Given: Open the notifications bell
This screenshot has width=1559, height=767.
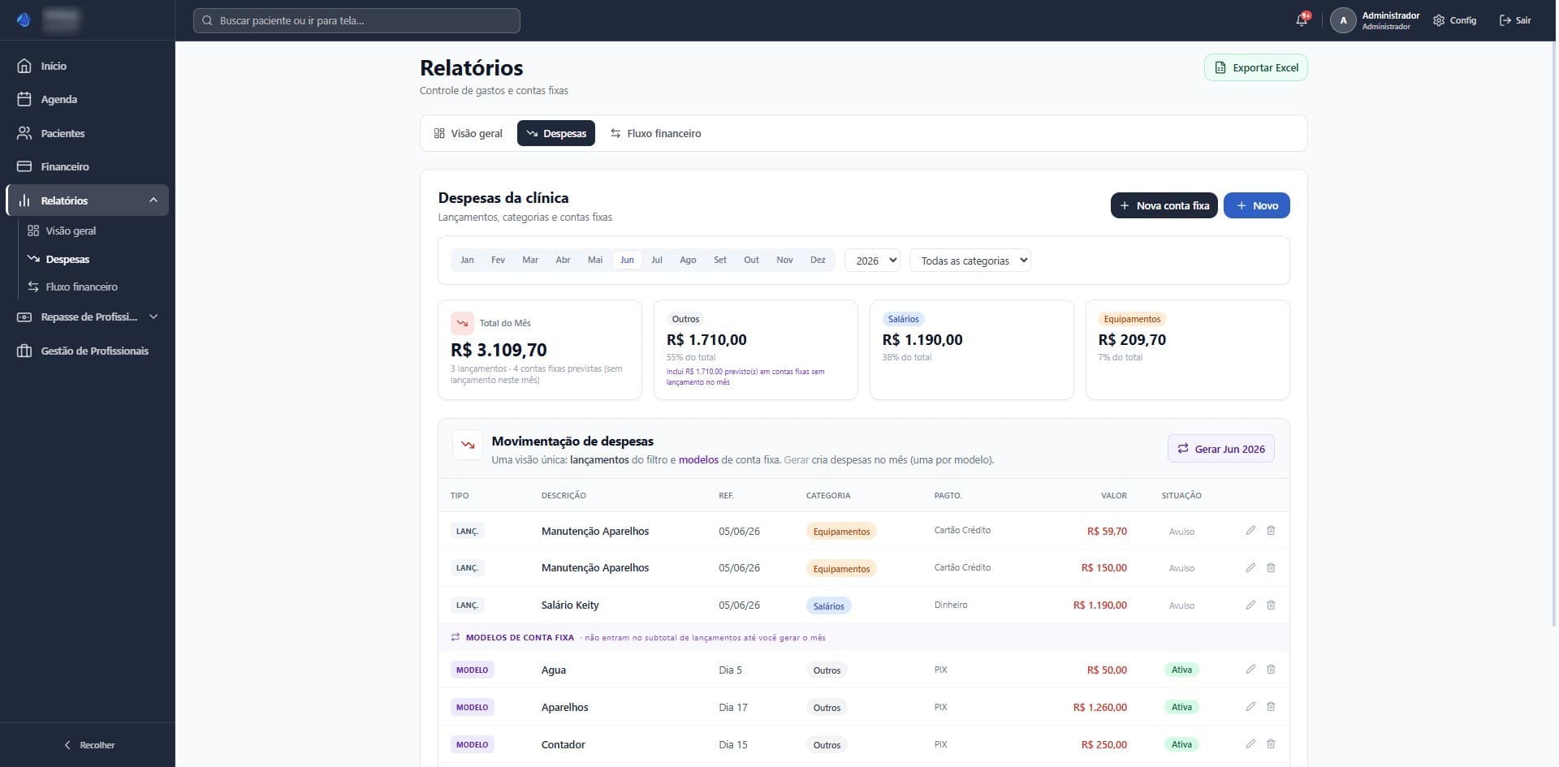Looking at the screenshot, I should [x=1302, y=20].
